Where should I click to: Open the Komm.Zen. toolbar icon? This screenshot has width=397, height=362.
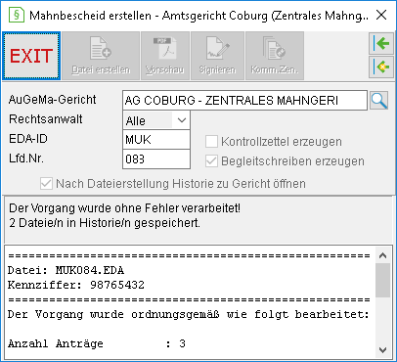tap(275, 56)
